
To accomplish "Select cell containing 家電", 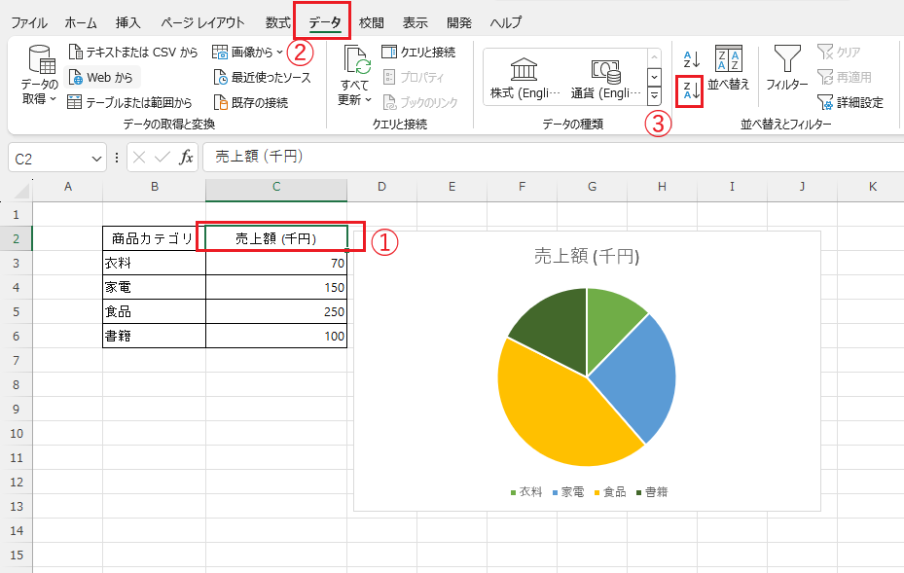I will 154,287.
